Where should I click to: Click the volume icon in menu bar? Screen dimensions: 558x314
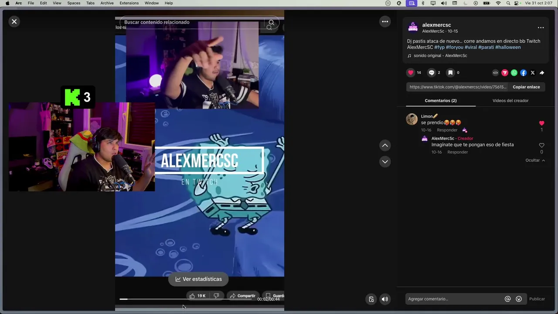pyautogui.click(x=444, y=3)
